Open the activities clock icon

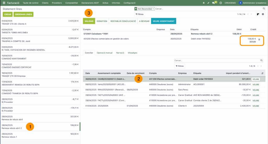point(221,3)
